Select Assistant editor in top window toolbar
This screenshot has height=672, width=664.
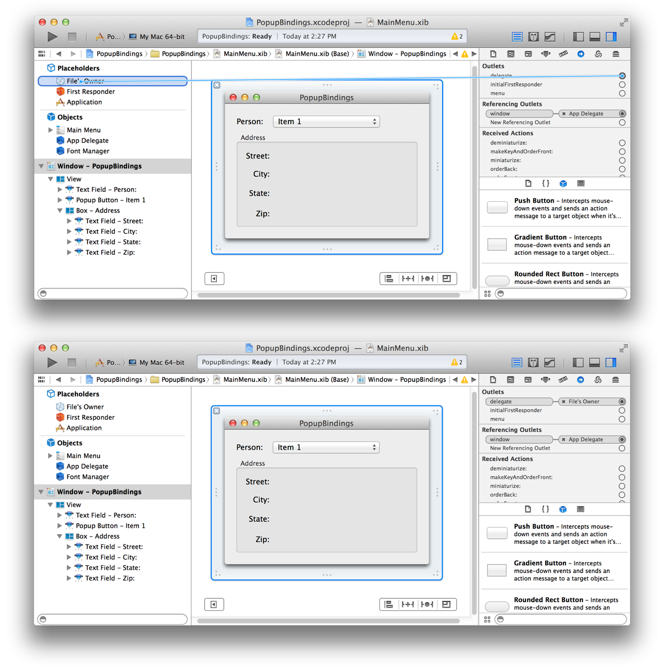click(533, 36)
